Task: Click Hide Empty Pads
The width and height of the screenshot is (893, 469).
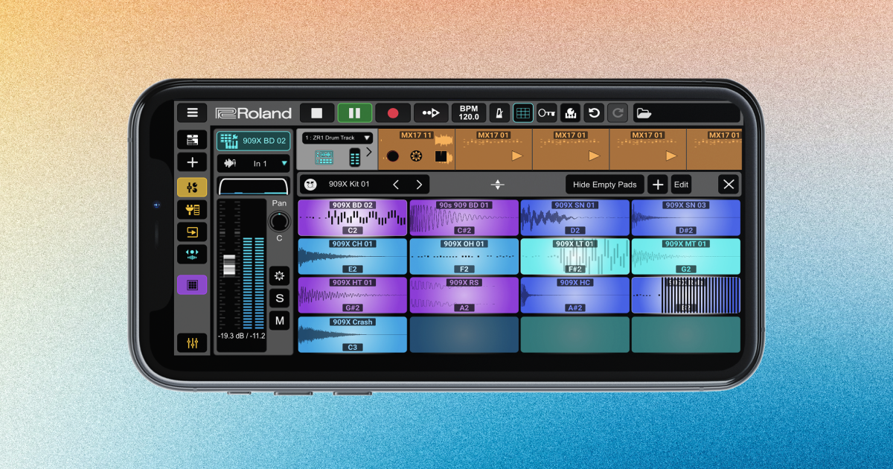Action: click(x=605, y=185)
